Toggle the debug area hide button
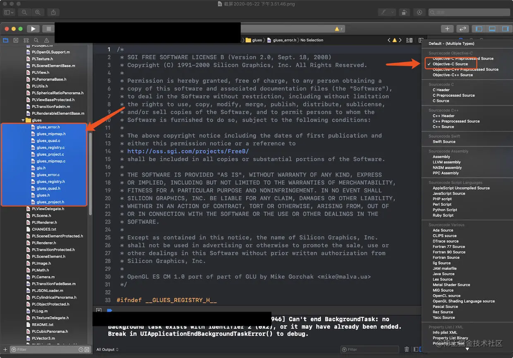This screenshot has width=513, height=358. coord(98,310)
